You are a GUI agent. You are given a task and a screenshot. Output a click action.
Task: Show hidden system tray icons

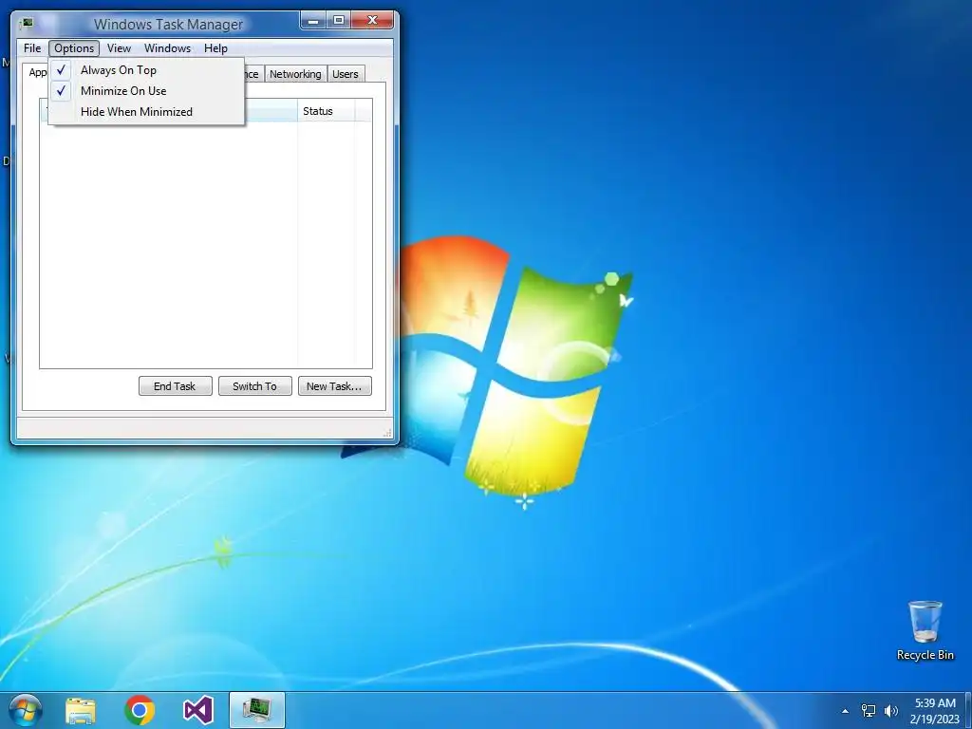click(x=845, y=711)
